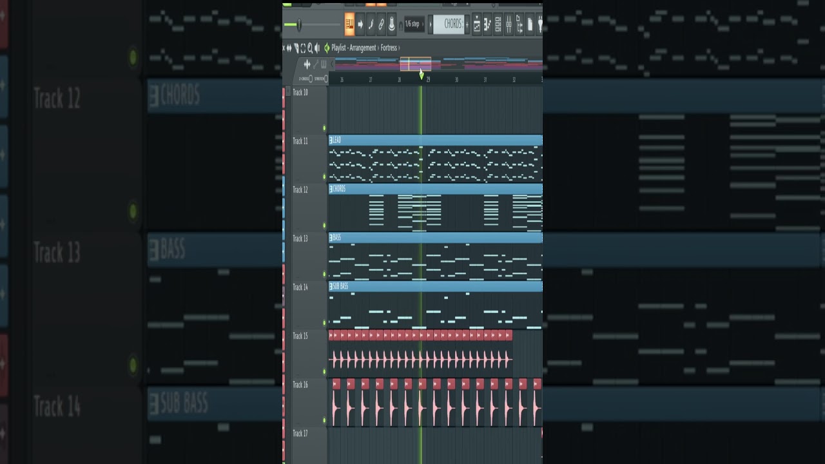Screen dimensions: 825x464
Task: Open the plugin picker plug icon
Action: pyautogui.click(x=539, y=24)
